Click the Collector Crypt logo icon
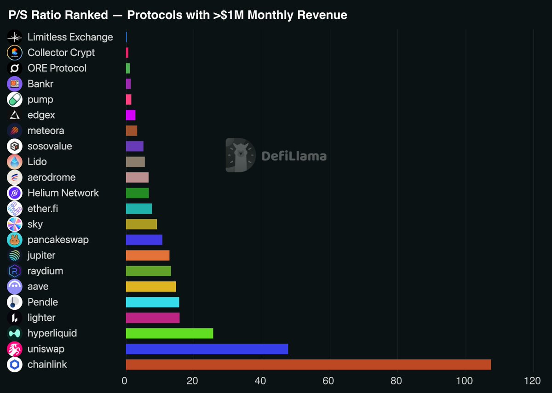The height and width of the screenshot is (393, 552). 15,53
